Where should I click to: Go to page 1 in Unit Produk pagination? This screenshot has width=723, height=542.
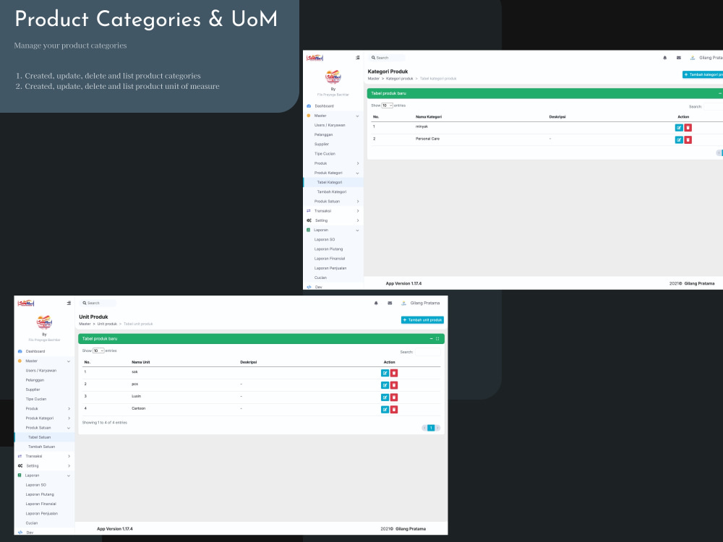[x=431, y=428]
